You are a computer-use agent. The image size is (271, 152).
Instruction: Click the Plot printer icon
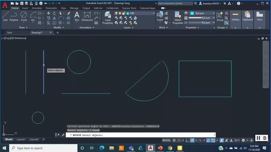click(41, 3)
